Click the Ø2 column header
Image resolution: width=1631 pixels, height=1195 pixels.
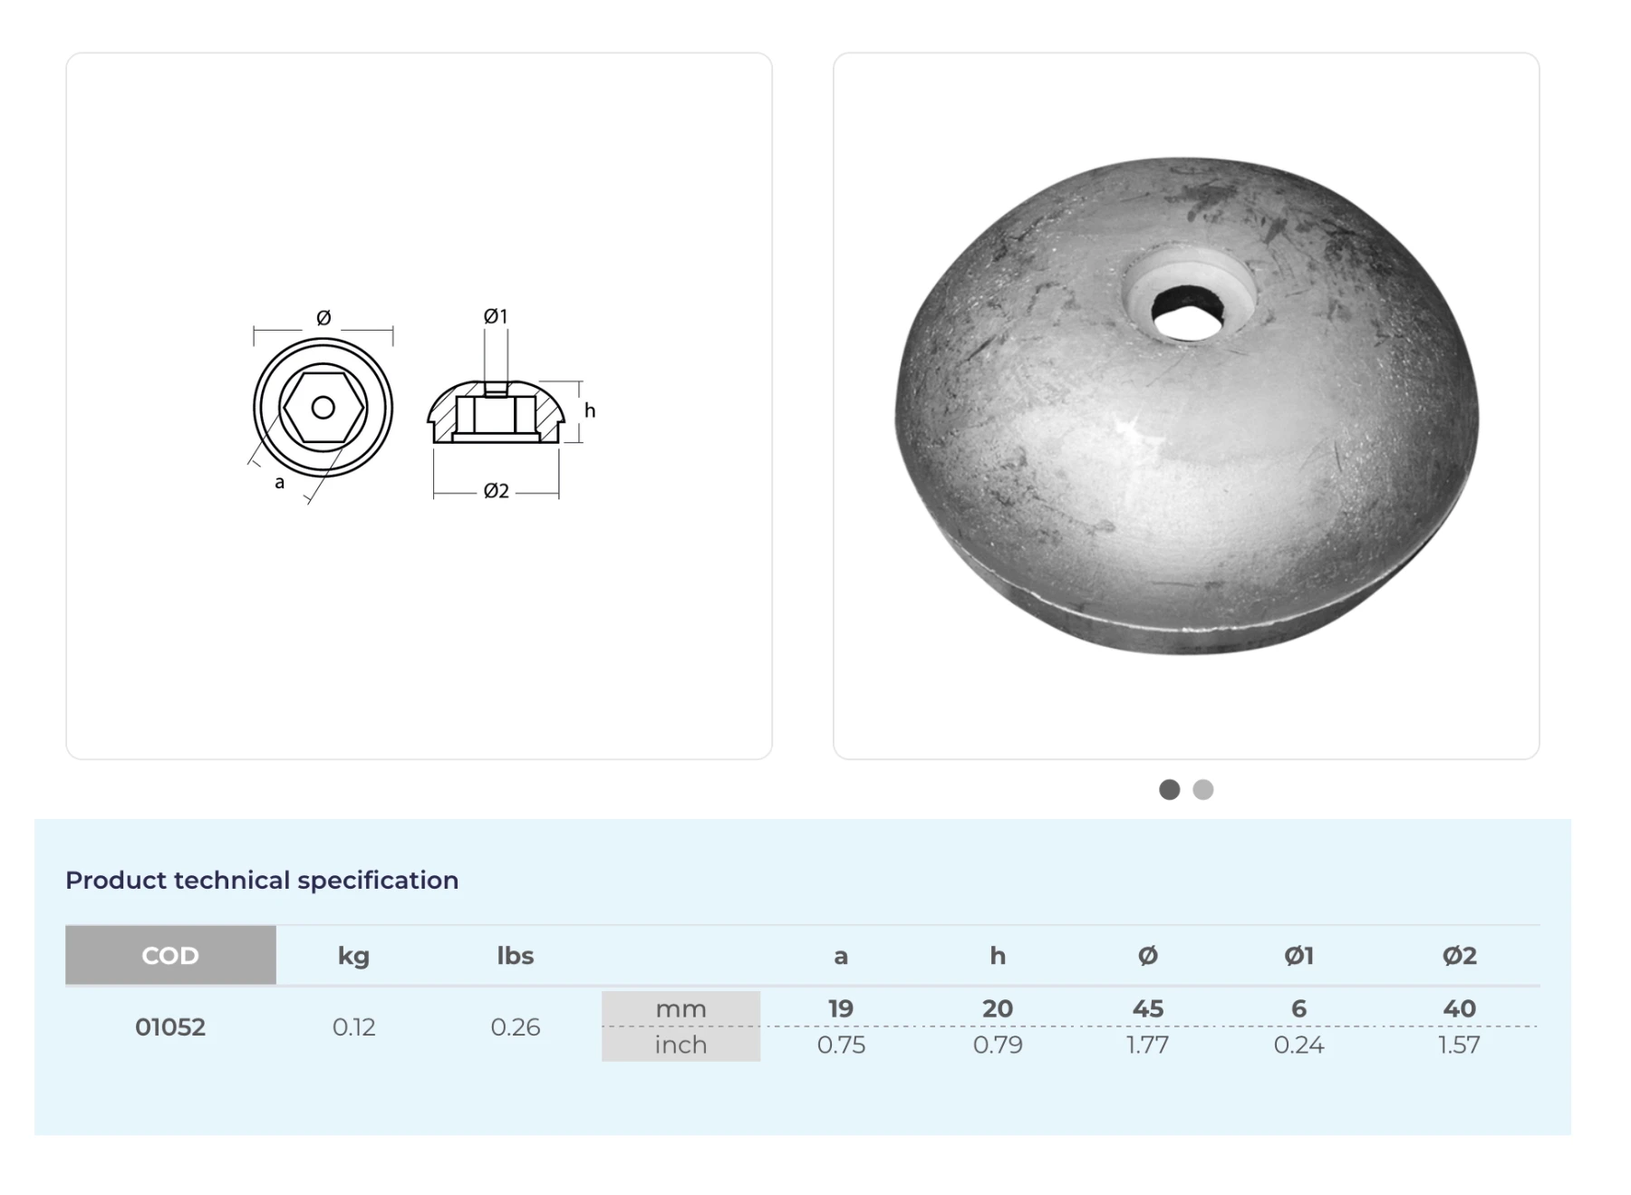coord(1459,955)
